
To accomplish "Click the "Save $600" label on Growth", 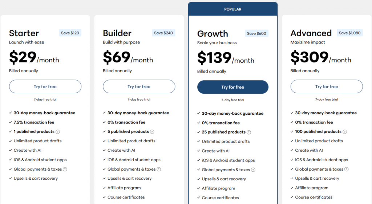I will (256, 33).
